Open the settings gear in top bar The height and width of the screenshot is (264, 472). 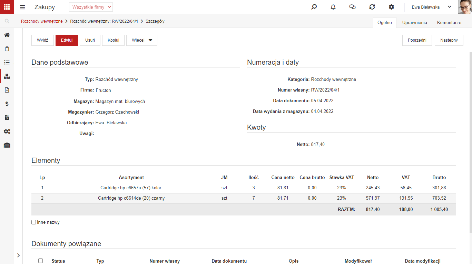click(391, 7)
